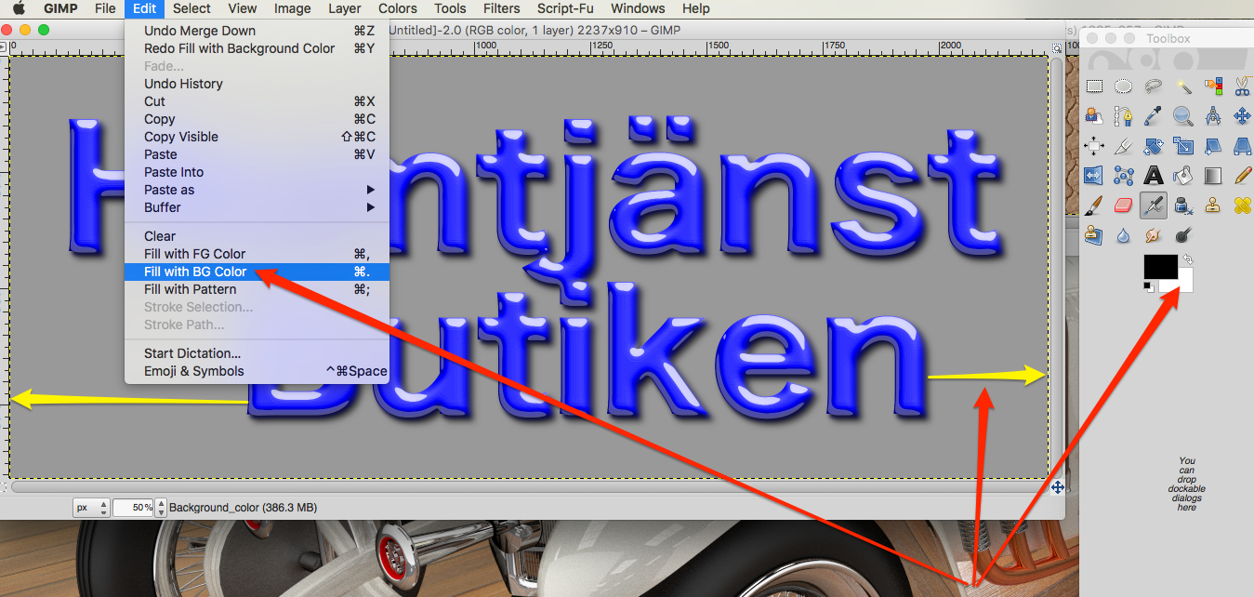Pick the Scissors Select tool

1242,86
